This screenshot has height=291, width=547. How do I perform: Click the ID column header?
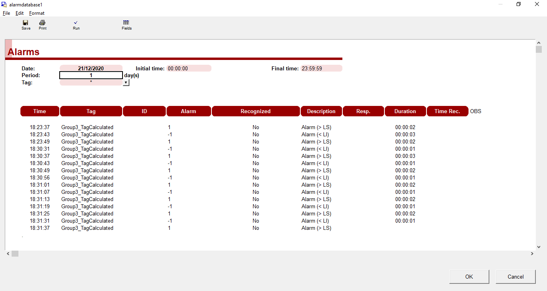pyautogui.click(x=144, y=111)
